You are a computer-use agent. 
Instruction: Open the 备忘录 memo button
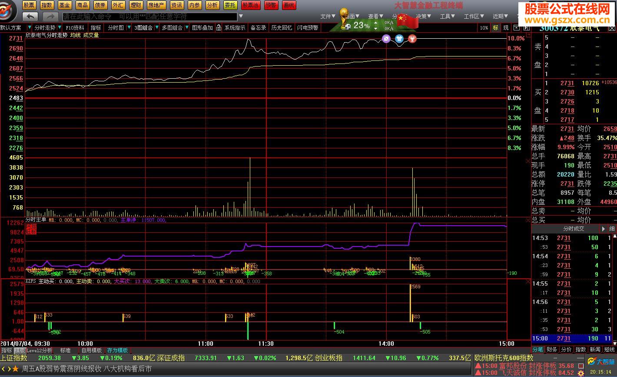coord(258,27)
